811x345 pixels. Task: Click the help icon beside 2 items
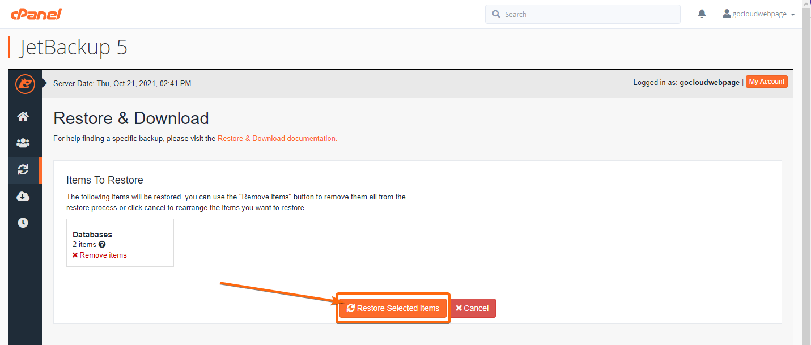[102, 245]
